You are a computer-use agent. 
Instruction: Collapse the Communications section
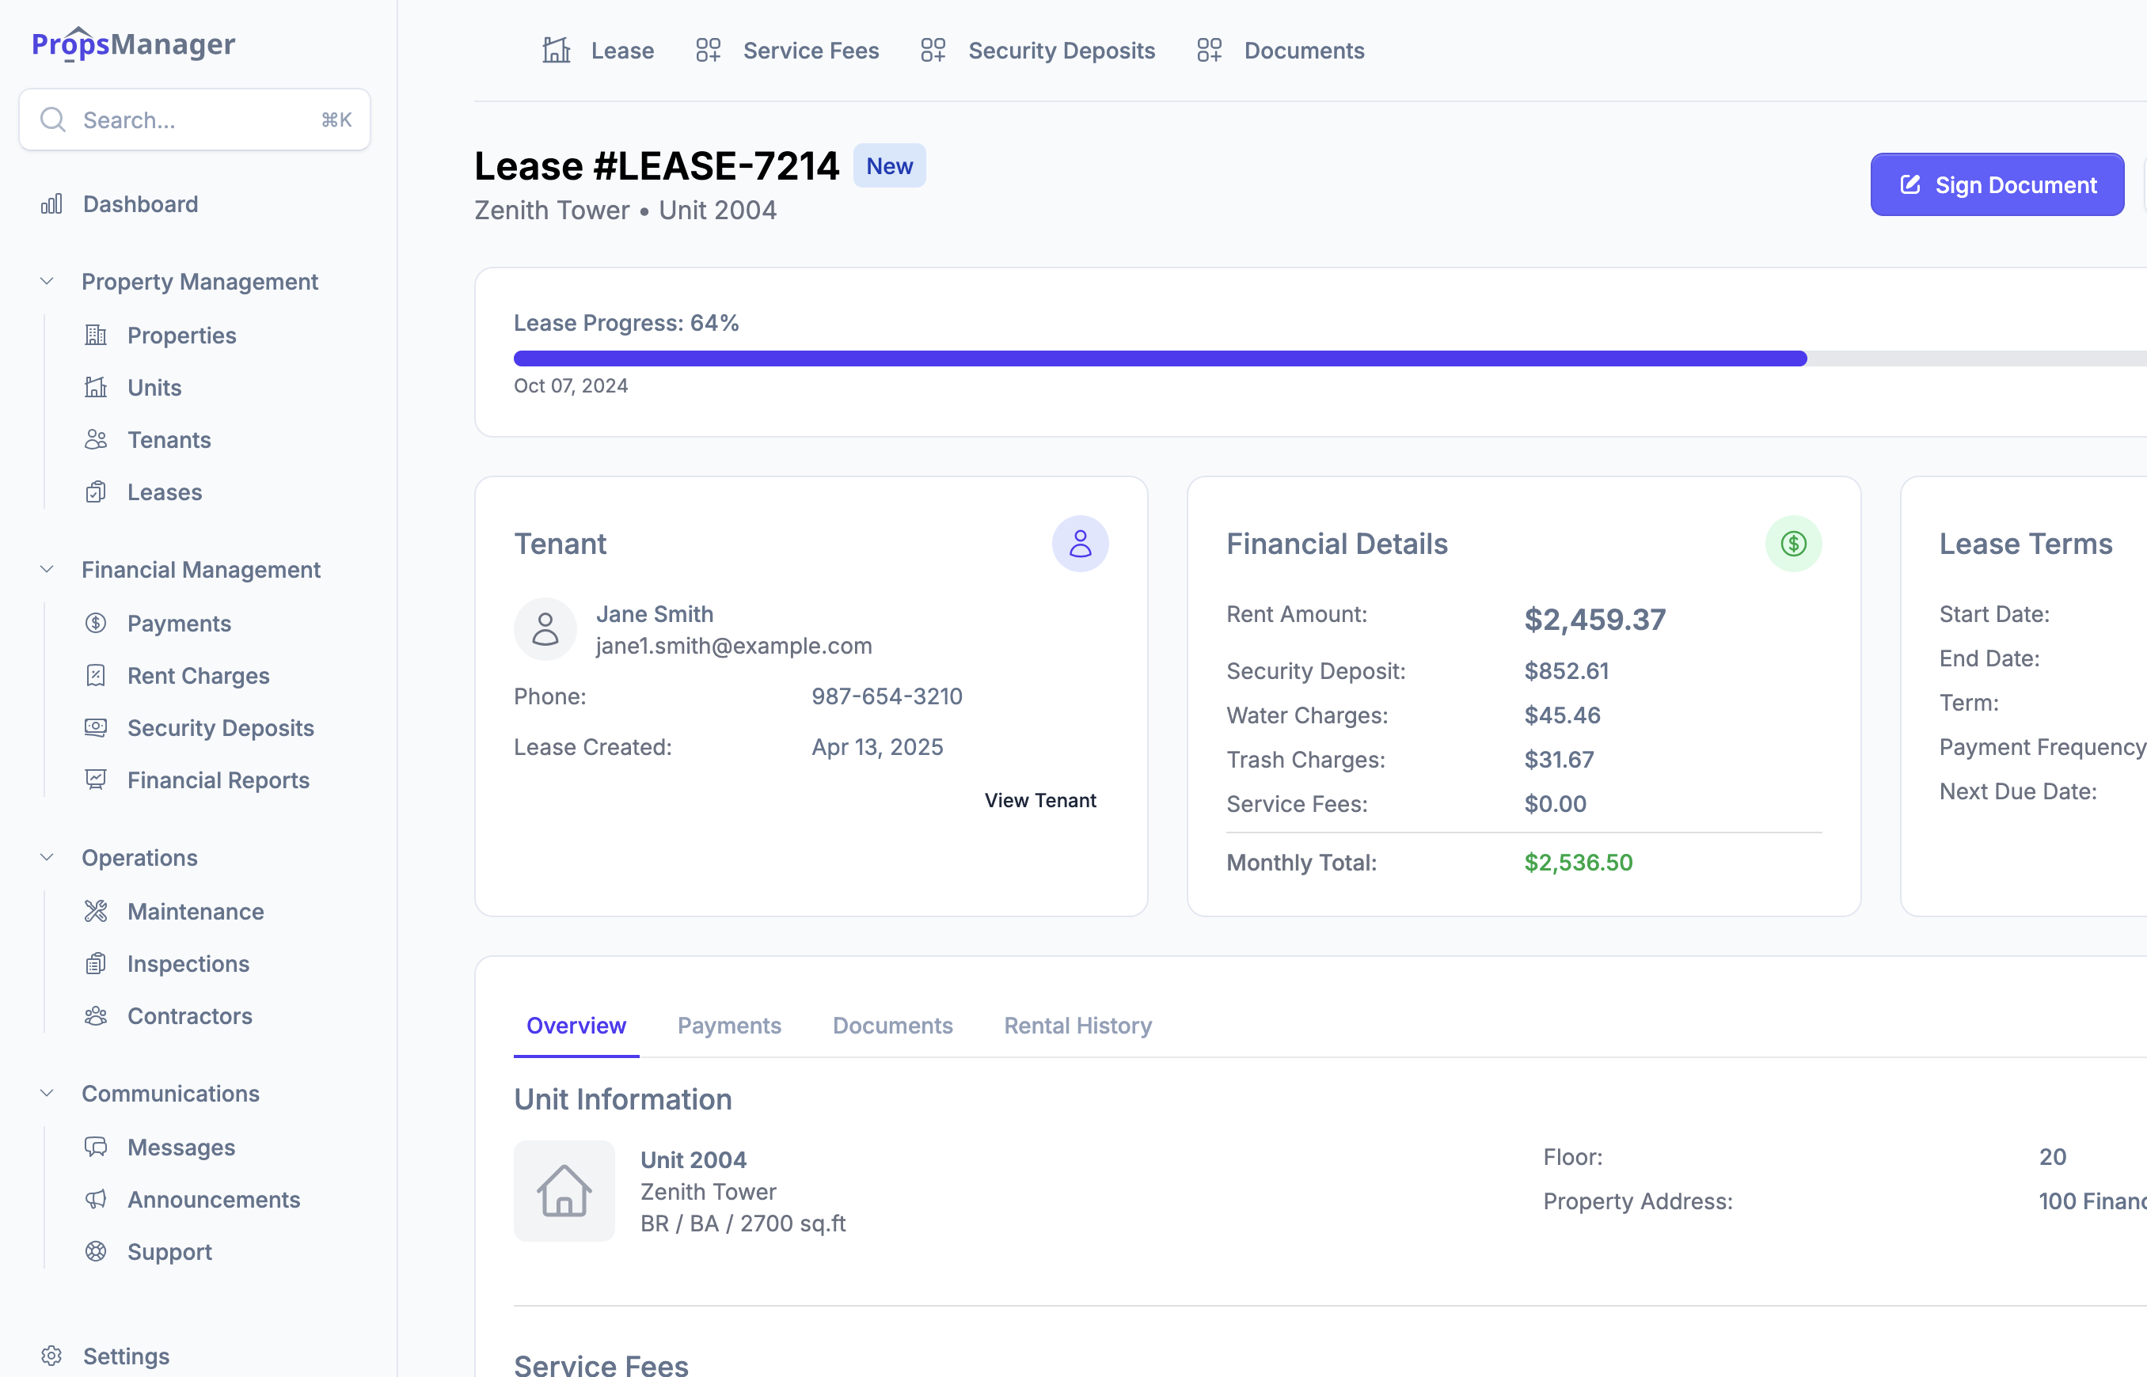[x=47, y=1093]
